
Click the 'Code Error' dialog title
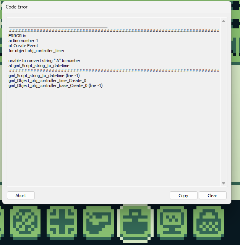(x=16, y=7)
